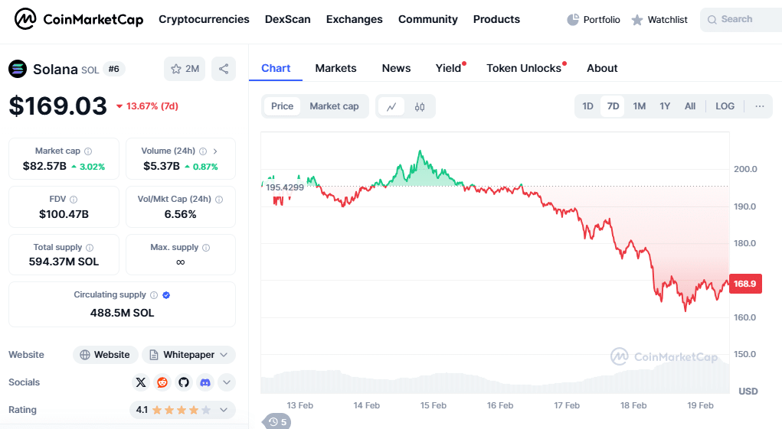
Task: Open the chart more options ellipsis
Action: point(760,106)
